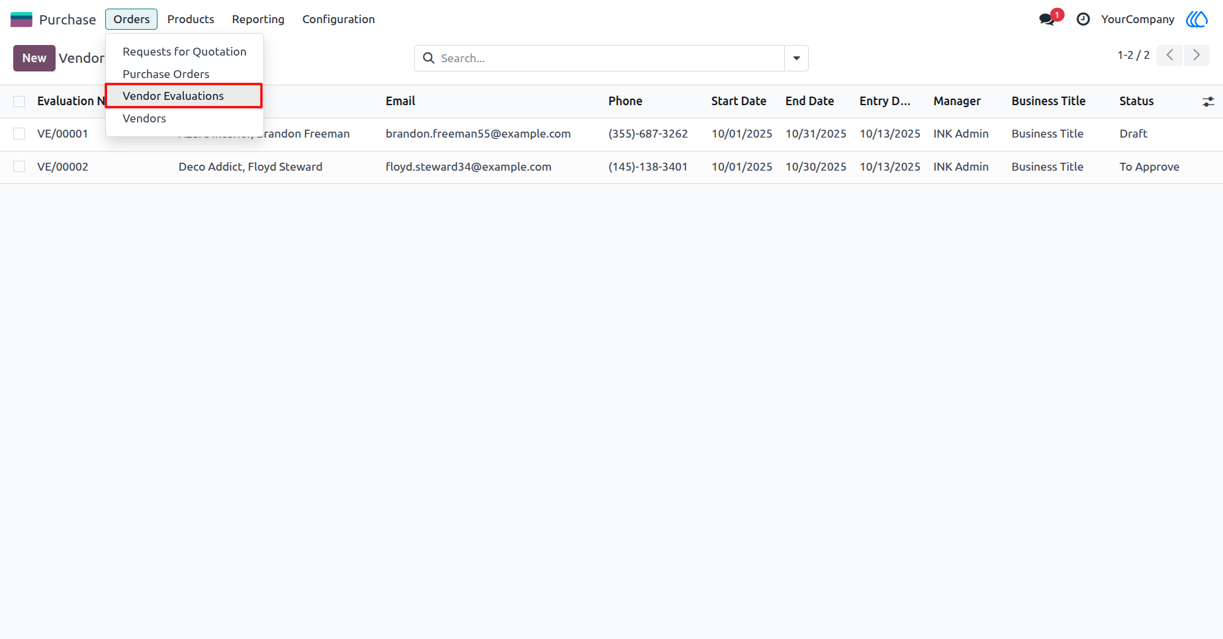Open the Orders menu

(131, 19)
